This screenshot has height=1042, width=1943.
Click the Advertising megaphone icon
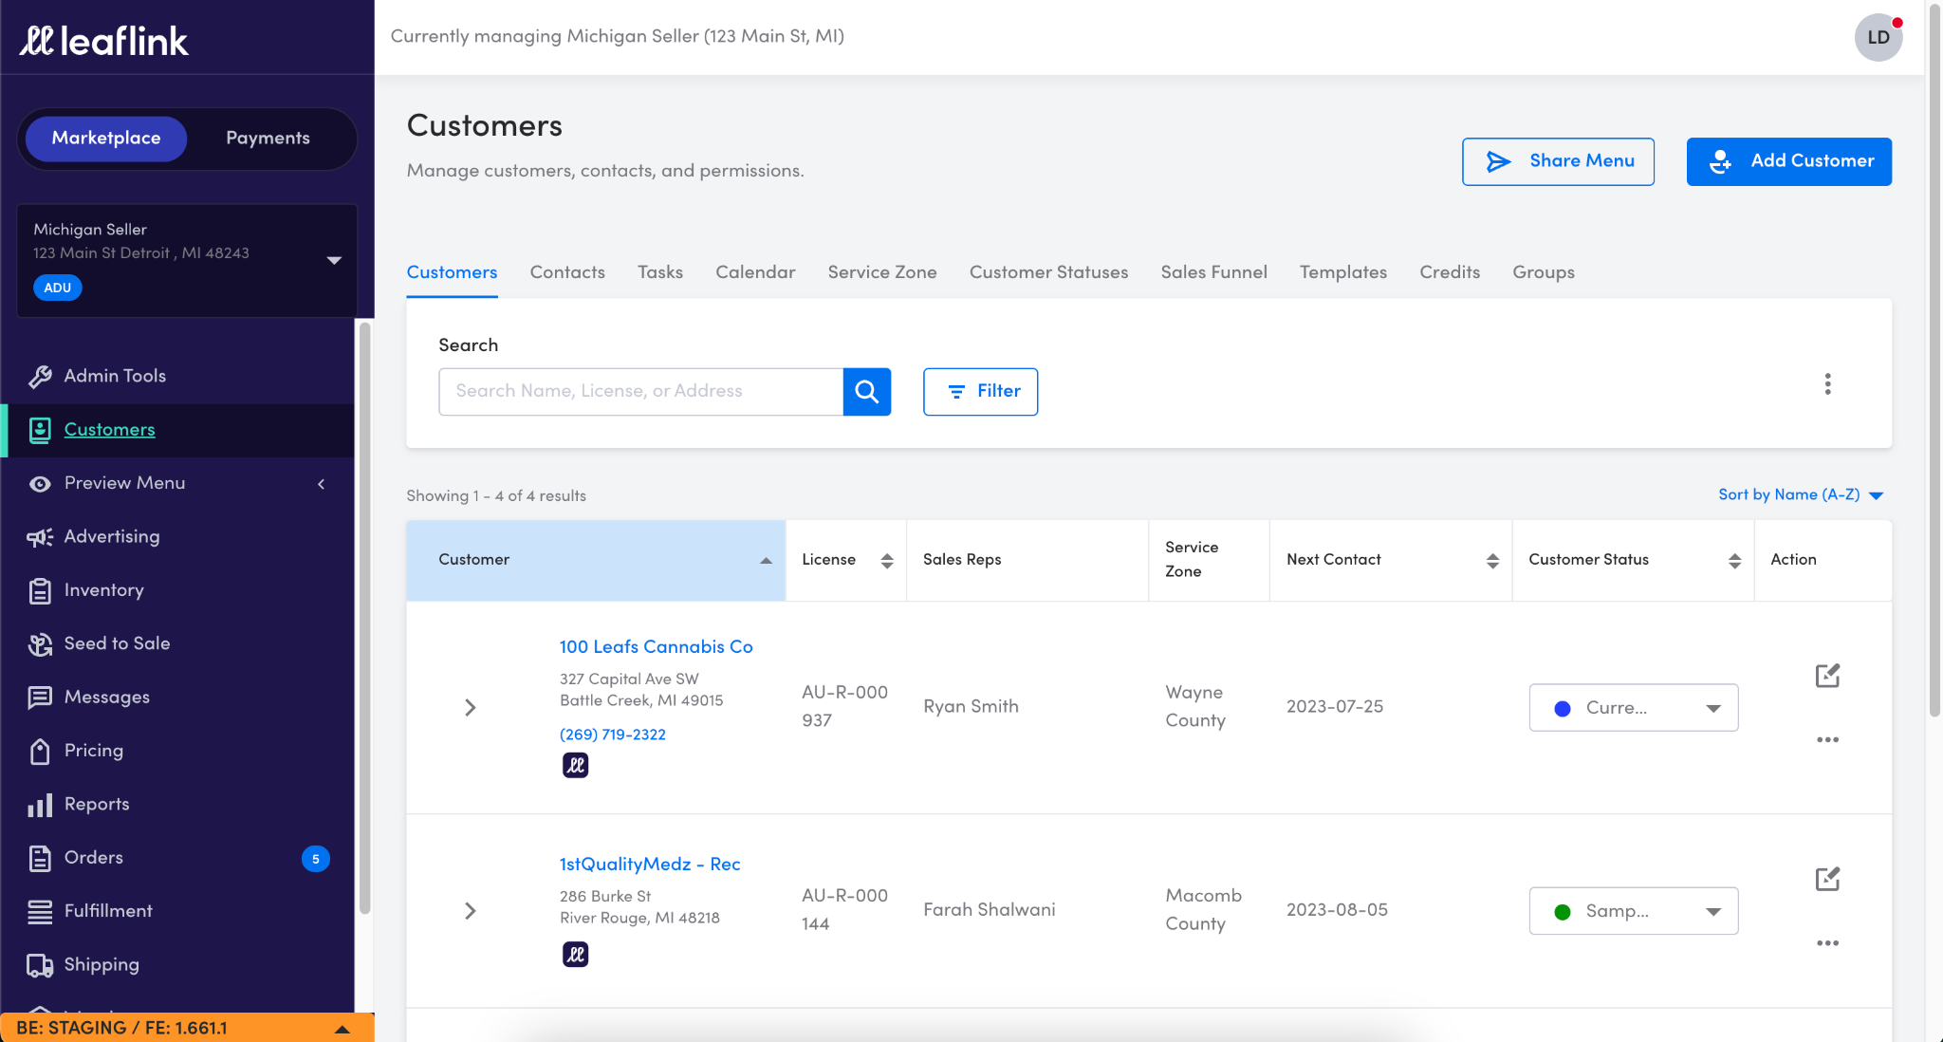pyautogui.click(x=40, y=537)
